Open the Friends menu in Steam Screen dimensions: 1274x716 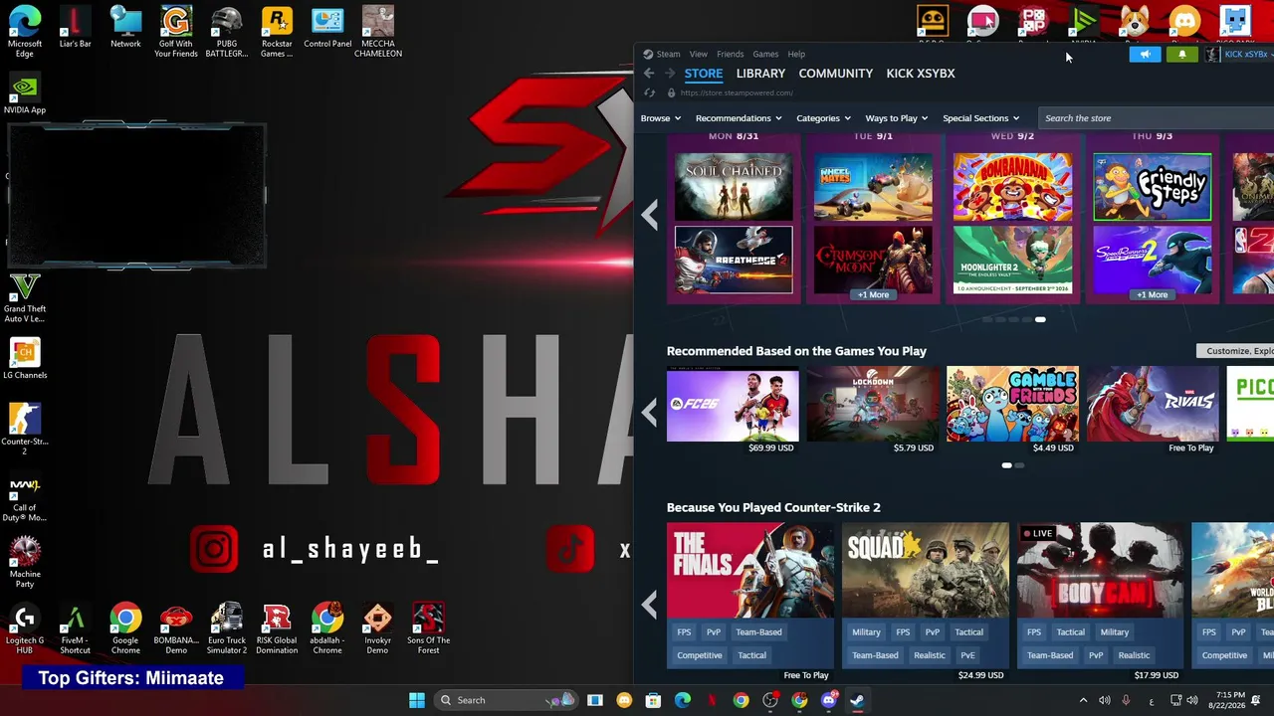point(730,54)
